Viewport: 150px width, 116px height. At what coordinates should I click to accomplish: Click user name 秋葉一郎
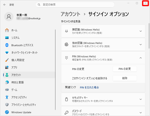(22, 15)
